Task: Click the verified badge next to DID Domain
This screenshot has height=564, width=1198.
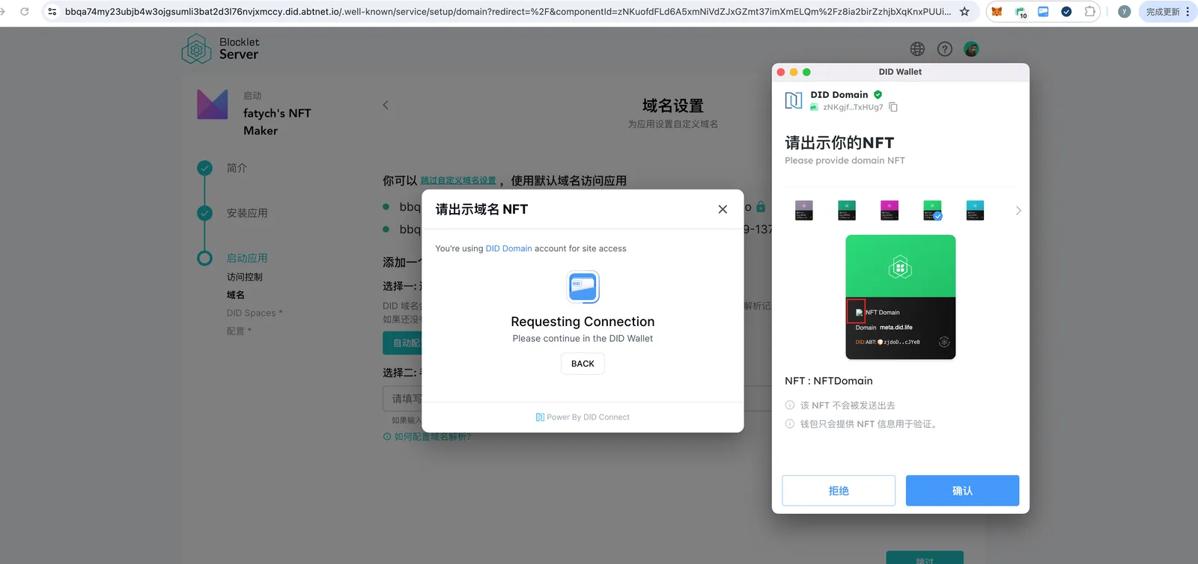Action: [878, 94]
